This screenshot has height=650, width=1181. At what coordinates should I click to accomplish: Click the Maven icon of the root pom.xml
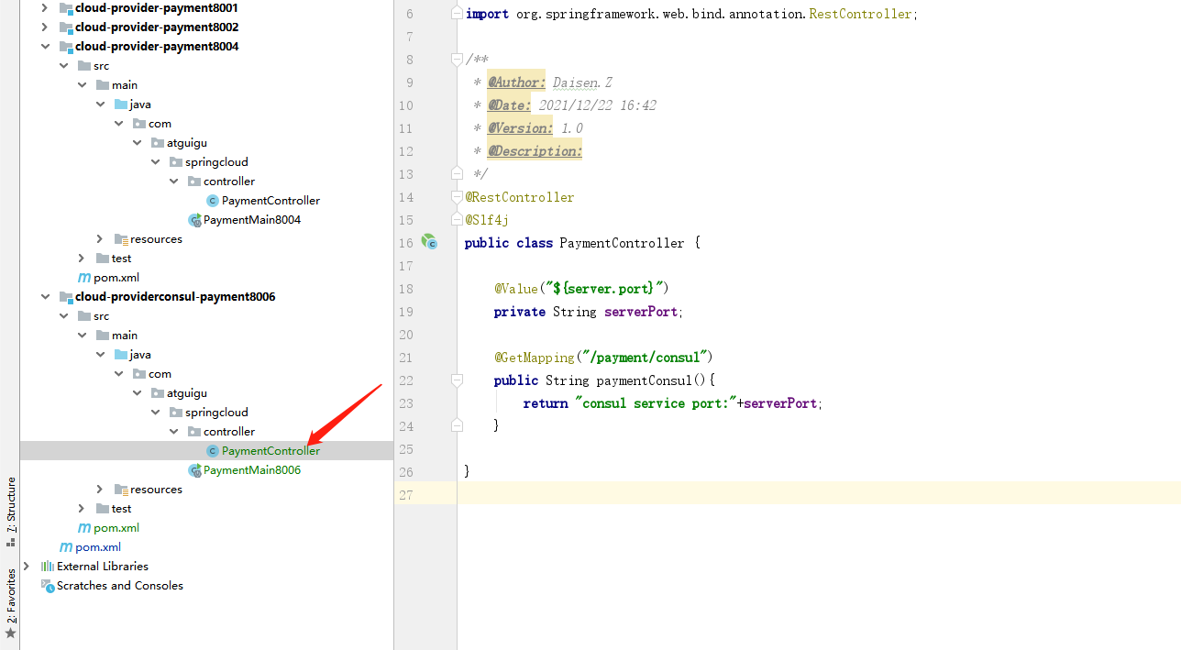point(66,547)
